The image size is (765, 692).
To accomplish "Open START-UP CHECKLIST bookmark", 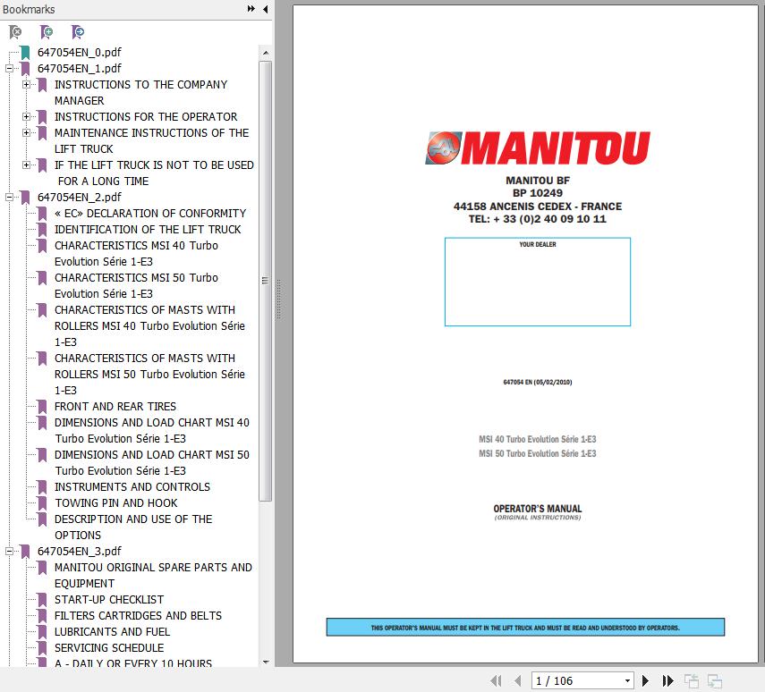I will 109,599.
